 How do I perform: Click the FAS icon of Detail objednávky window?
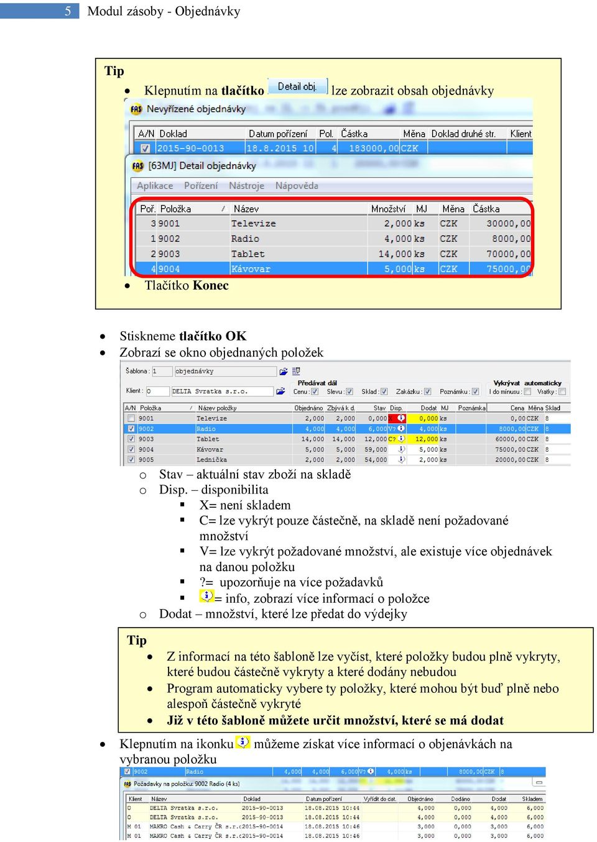[x=137, y=166]
